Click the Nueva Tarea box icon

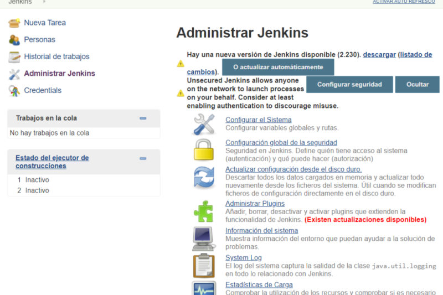pyautogui.click(x=14, y=23)
